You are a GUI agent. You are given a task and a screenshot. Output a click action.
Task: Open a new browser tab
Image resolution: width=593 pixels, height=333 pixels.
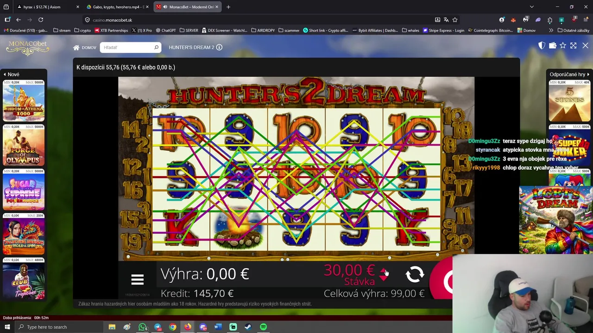coord(228,7)
